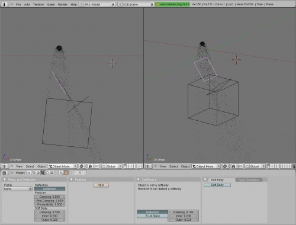The width and height of the screenshot is (296, 225).
Task: Open Select menu in left viewport
Action: pos(30,166)
